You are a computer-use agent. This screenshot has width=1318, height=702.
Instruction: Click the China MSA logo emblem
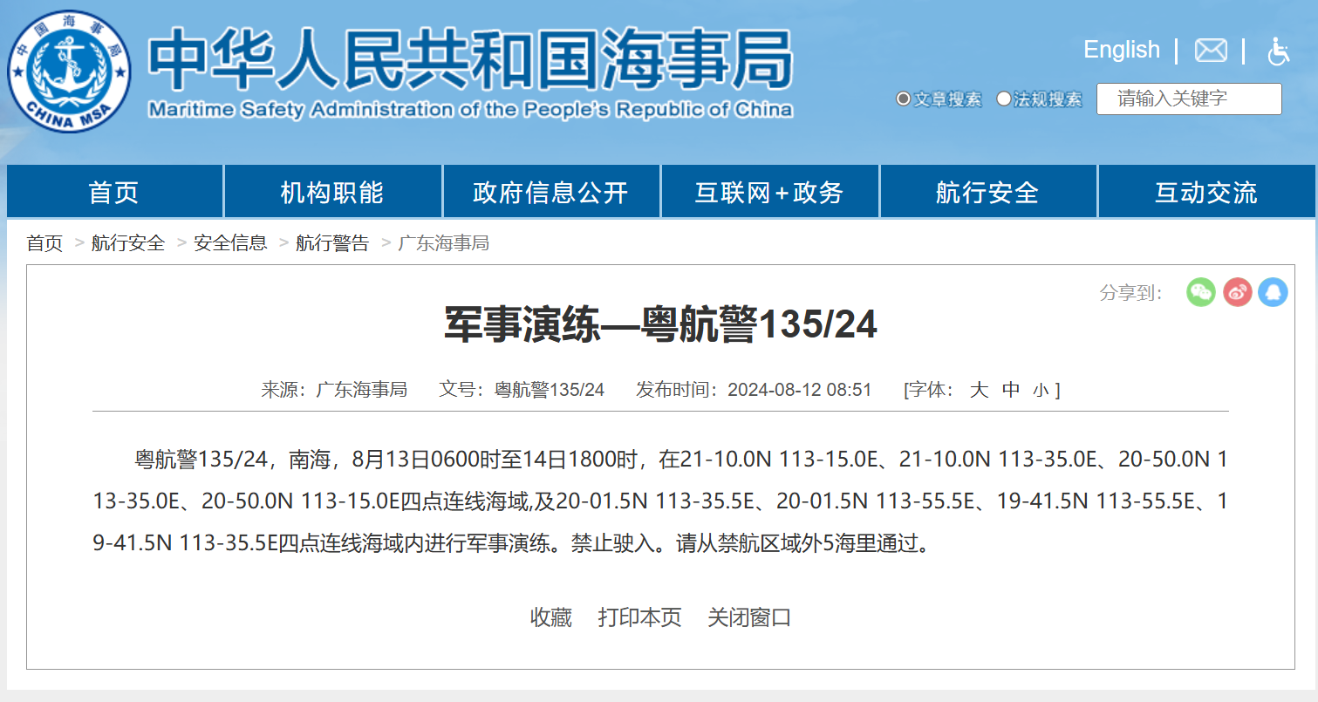pos(70,72)
